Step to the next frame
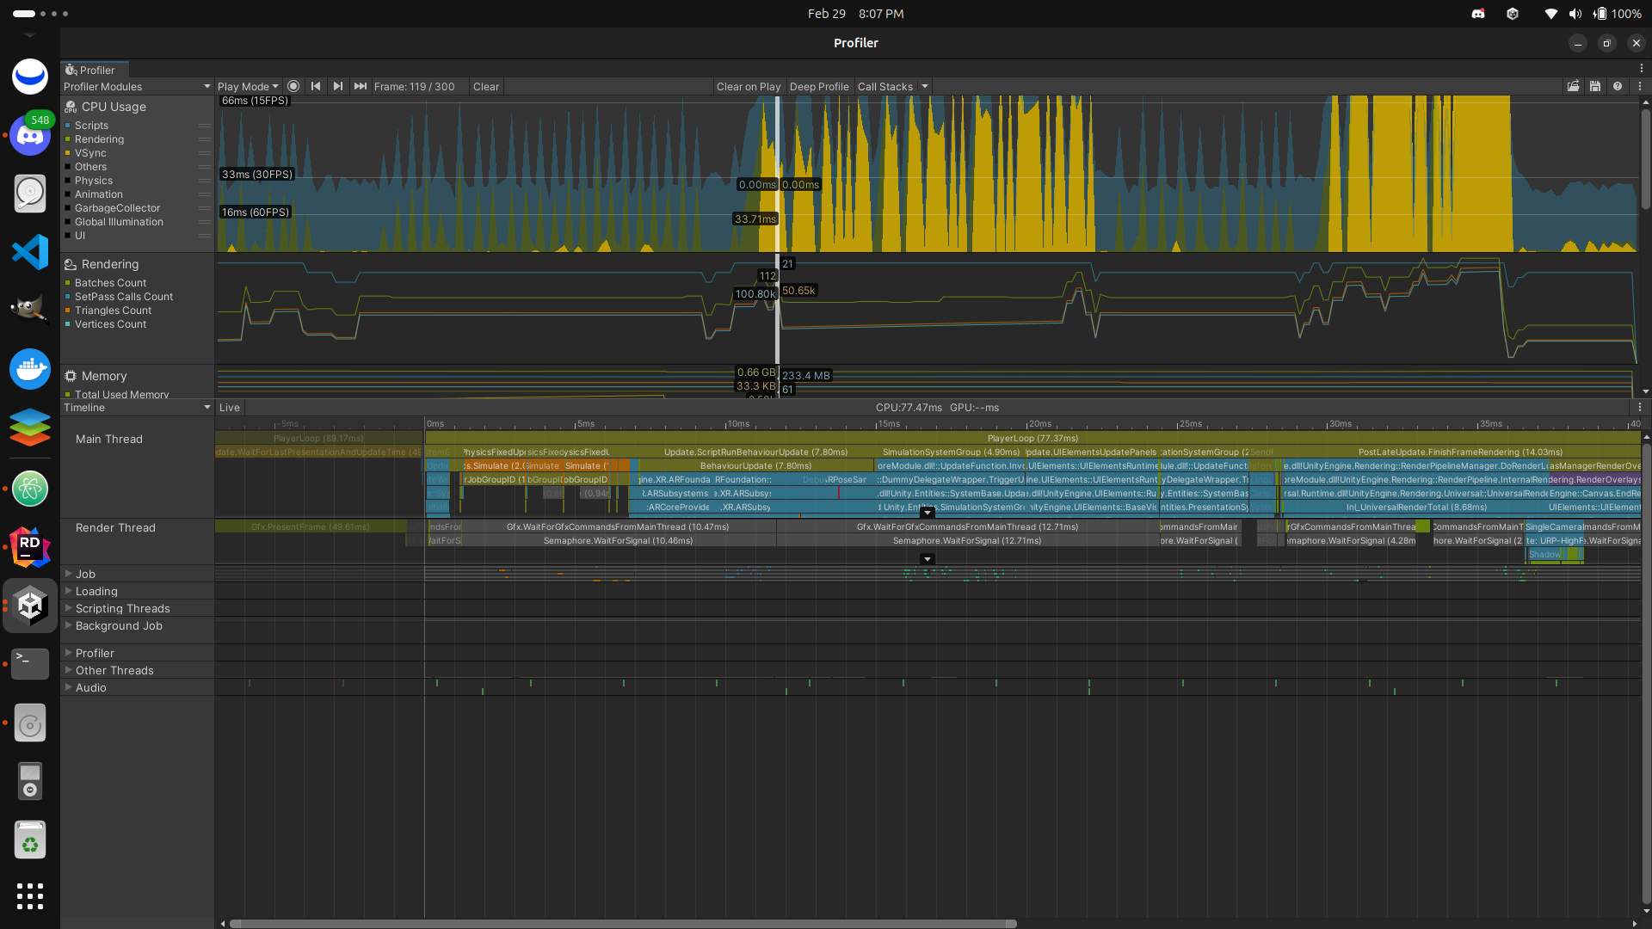1652x929 pixels. click(338, 86)
